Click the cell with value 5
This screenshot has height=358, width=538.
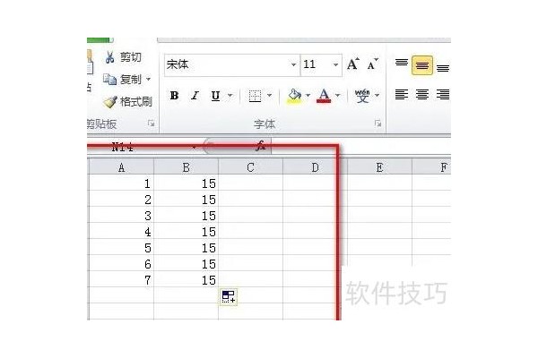pyautogui.click(x=121, y=248)
